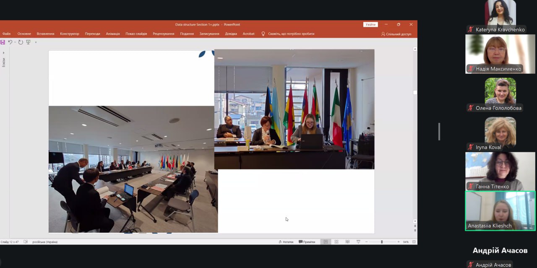Open the Customize Quick Access Toolbar dropdown
The width and height of the screenshot is (537, 268).
(x=36, y=42)
